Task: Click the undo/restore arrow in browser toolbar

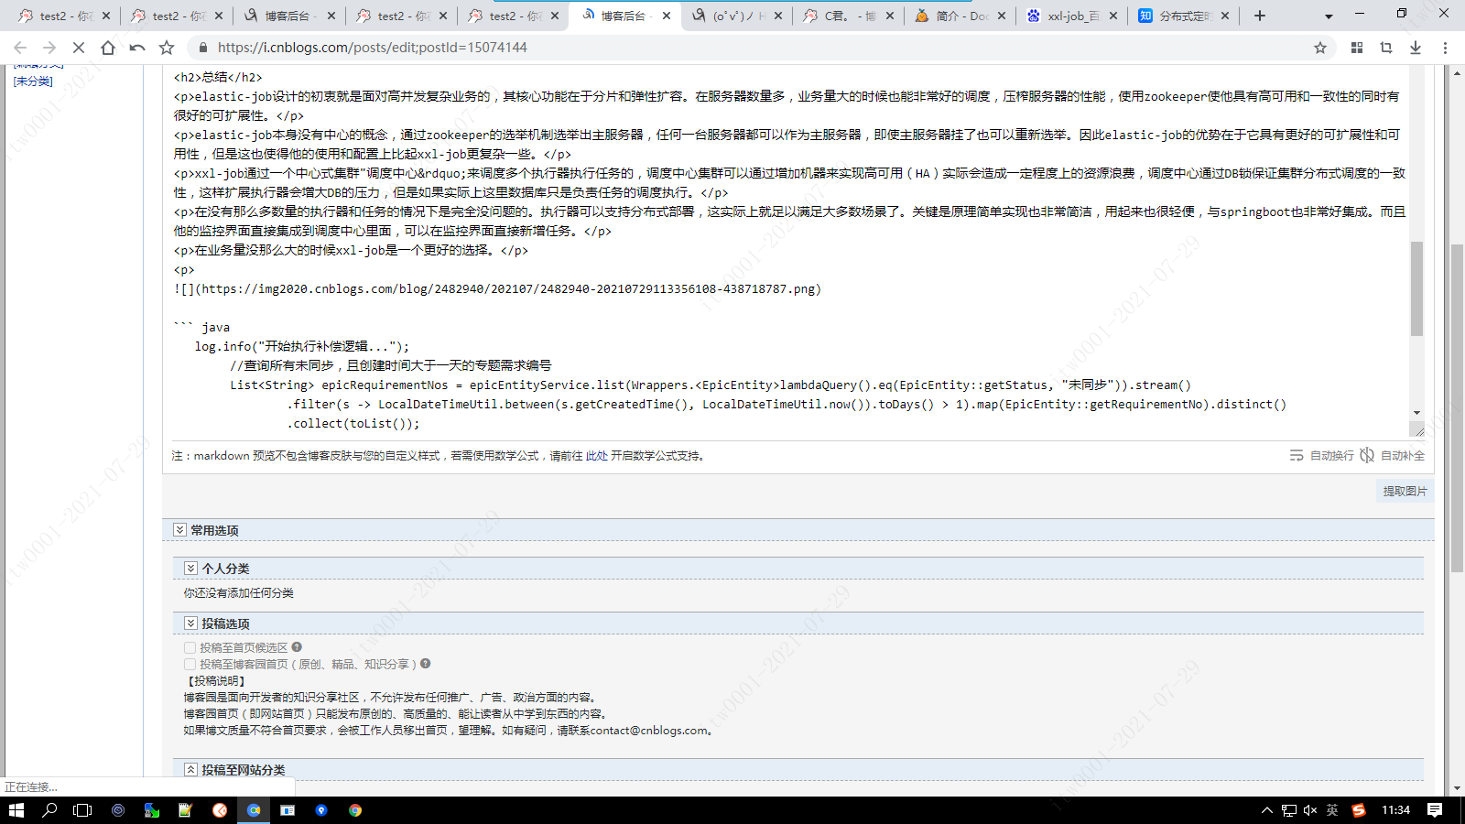Action: [x=137, y=48]
